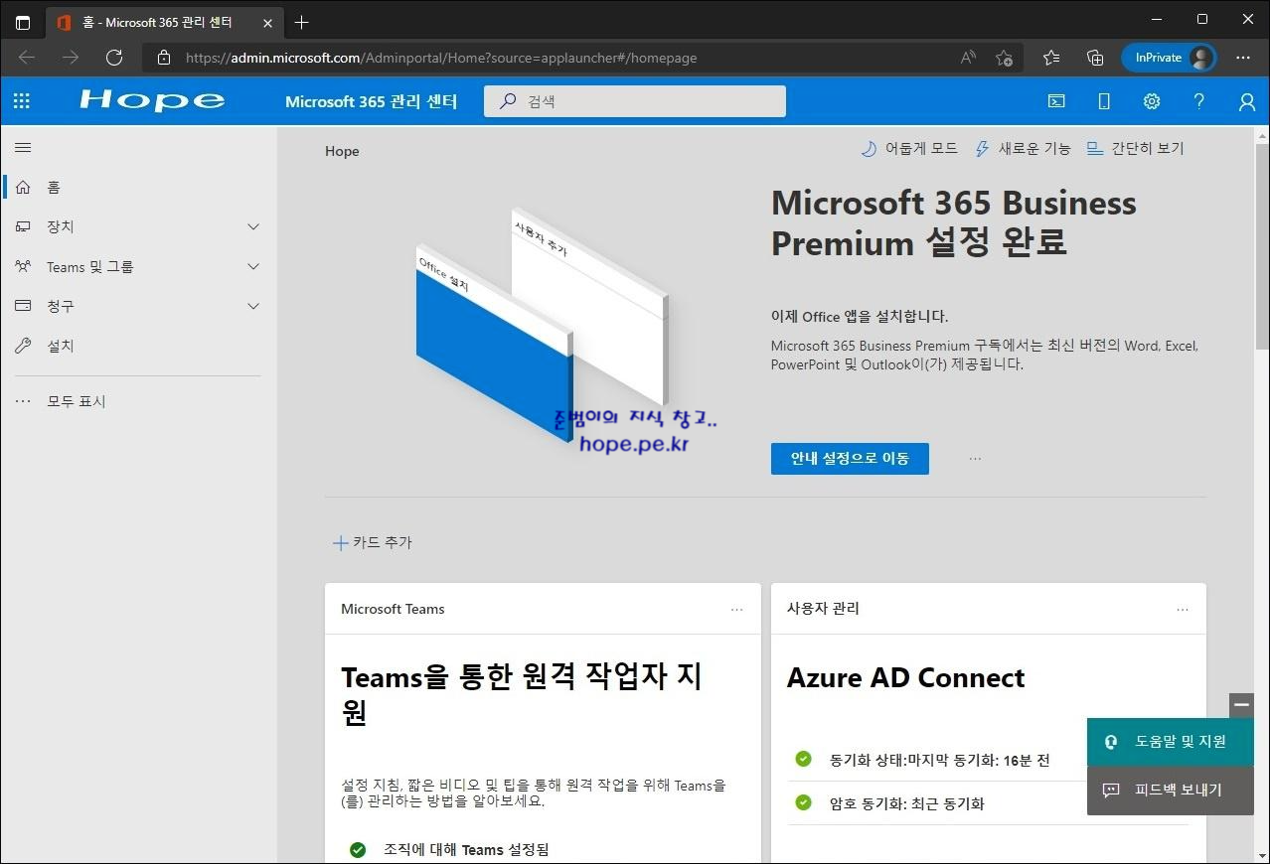The height and width of the screenshot is (864, 1270).
Task: Open 도움말 및 지원 button
Action: point(1170,742)
